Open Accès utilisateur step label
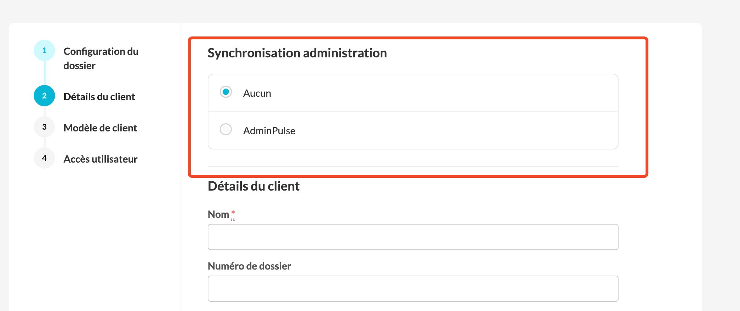Screen dimensions: 740x311 (100, 159)
